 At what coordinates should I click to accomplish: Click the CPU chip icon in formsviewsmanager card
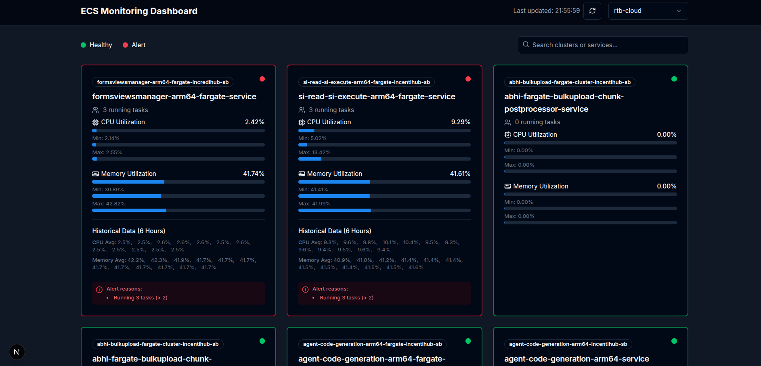coord(95,122)
